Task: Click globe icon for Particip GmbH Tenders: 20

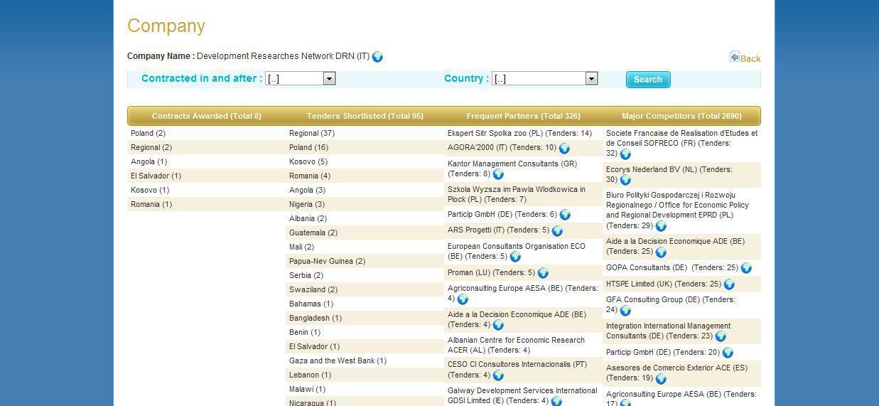Action: pyautogui.click(x=728, y=353)
